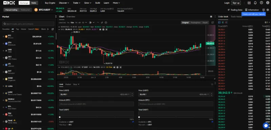Open MA indicator settings icon

(x=103, y=29)
